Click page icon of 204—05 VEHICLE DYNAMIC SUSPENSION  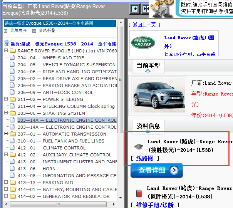pyautogui.click(x=12, y=64)
